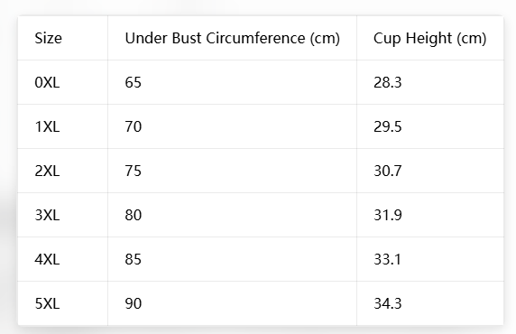The image size is (516, 334).
Task: Click the 1XL size cell
Action: (x=47, y=126)
